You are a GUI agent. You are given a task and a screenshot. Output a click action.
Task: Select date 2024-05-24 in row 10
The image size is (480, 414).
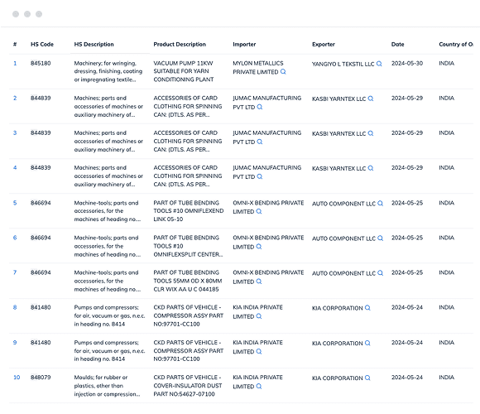click(x=407, y=378)
